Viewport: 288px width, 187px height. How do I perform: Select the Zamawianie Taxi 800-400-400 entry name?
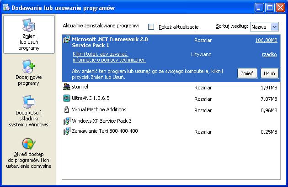click(x=105, y=131)
